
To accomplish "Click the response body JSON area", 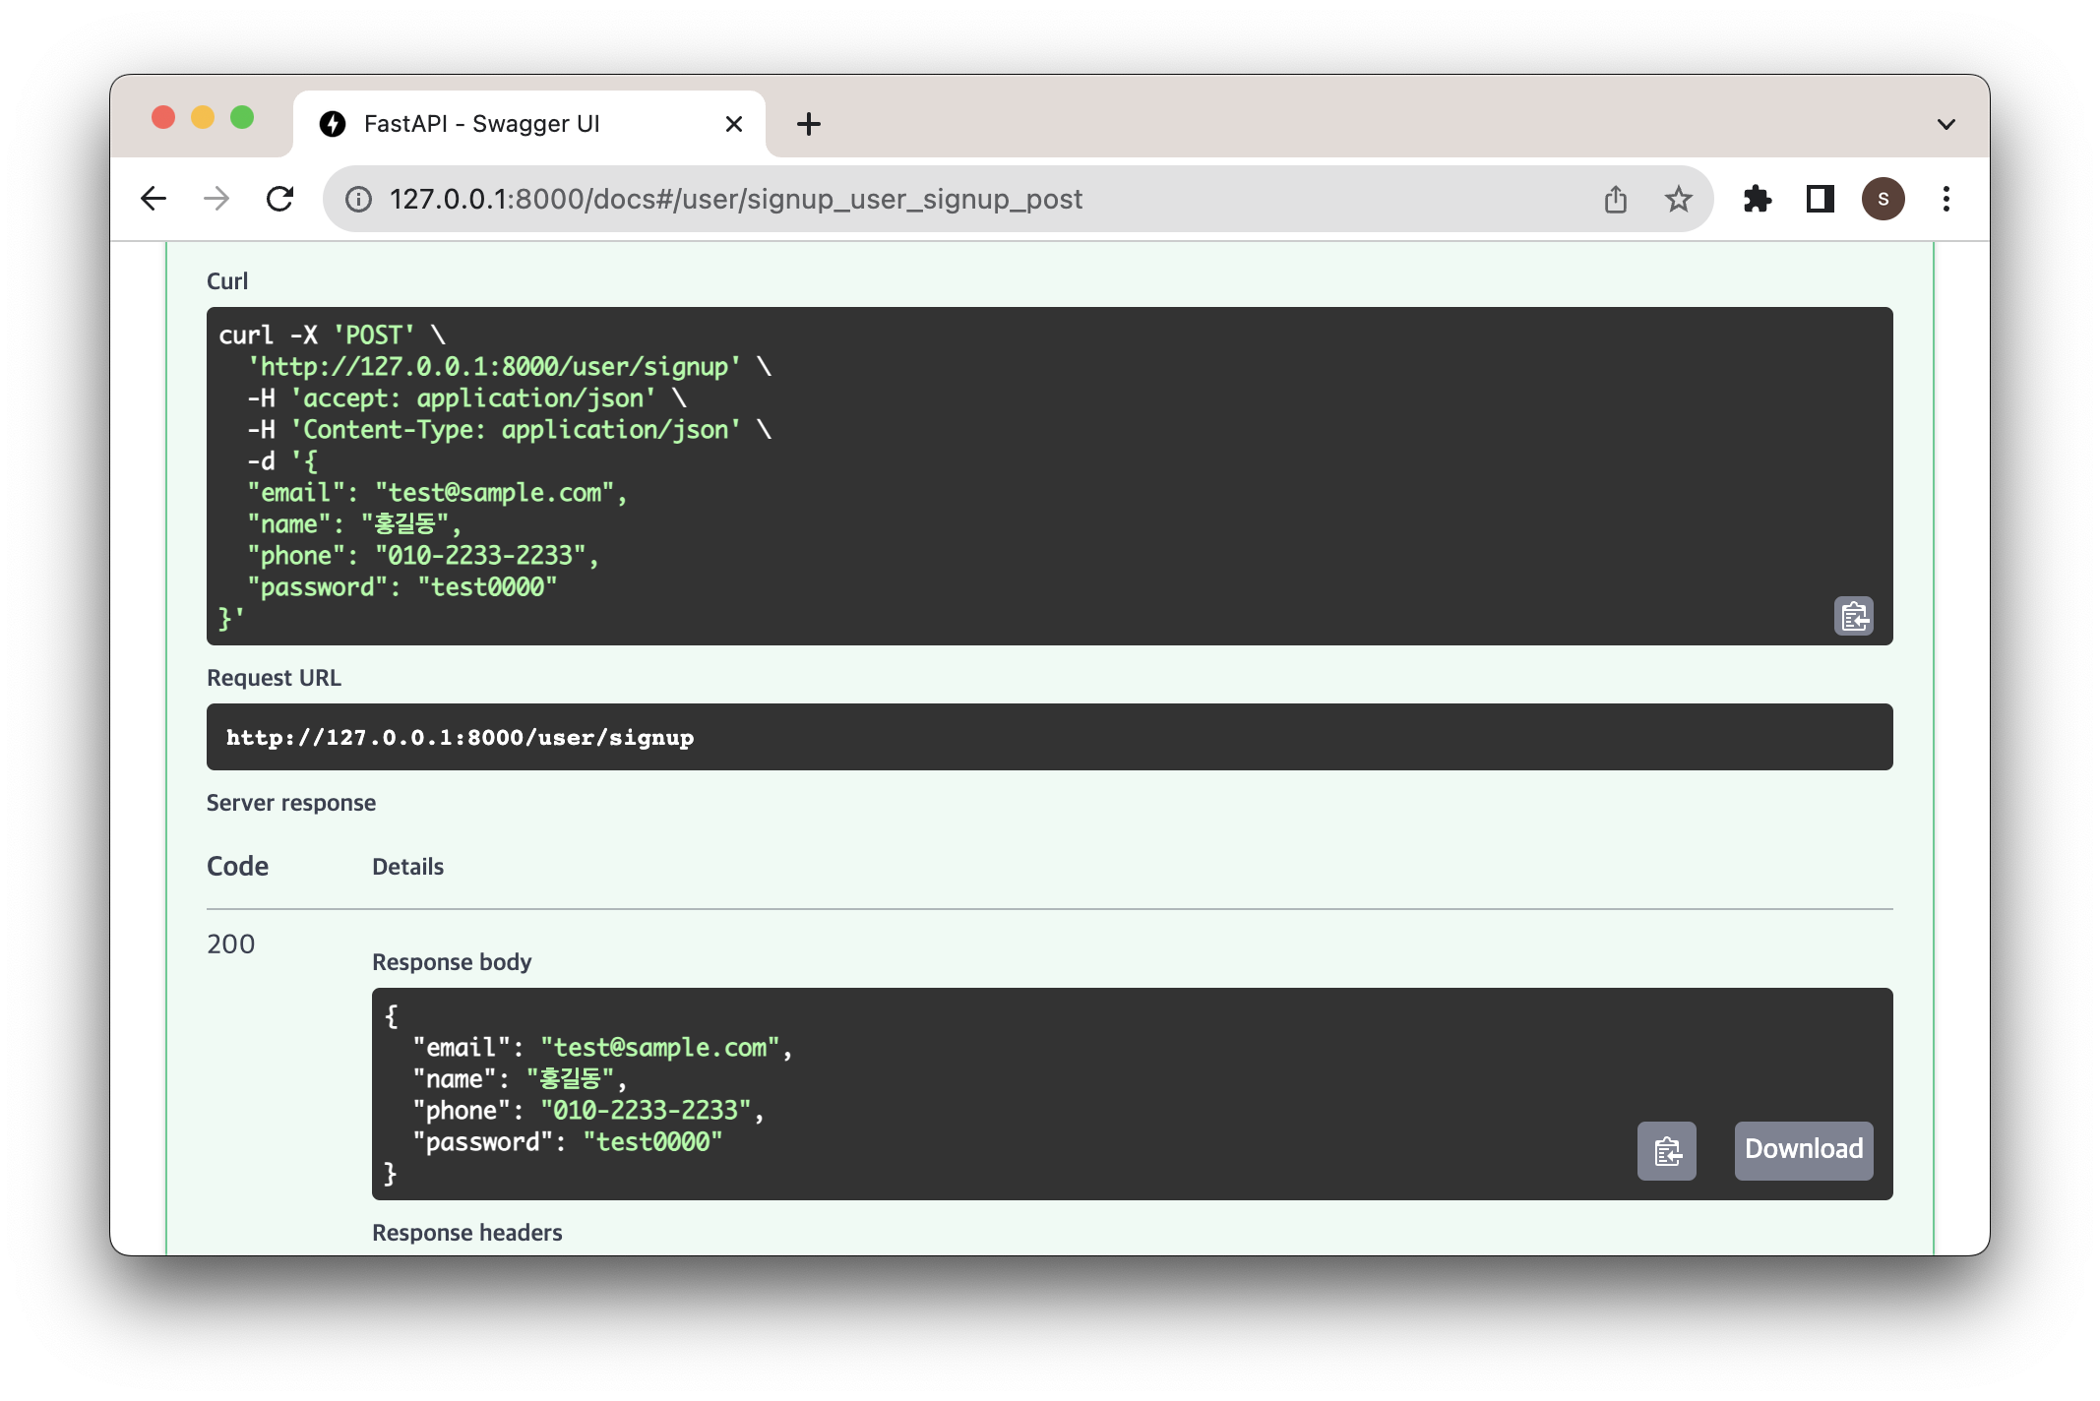I will 984,1094.
